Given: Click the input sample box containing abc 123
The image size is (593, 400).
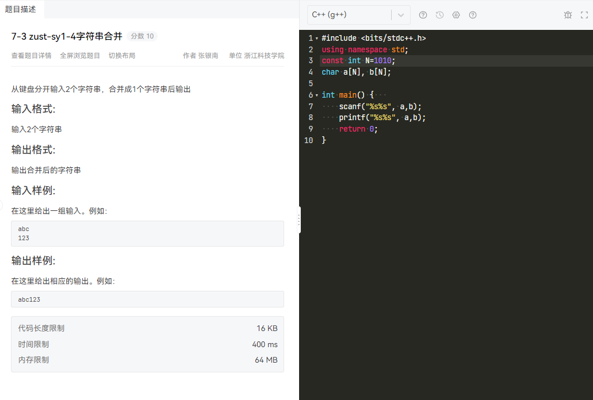Looking at the screenshot, I should (x=147, y=233).
